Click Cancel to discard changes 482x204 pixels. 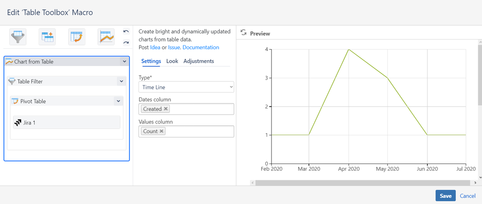pos(468,196)
